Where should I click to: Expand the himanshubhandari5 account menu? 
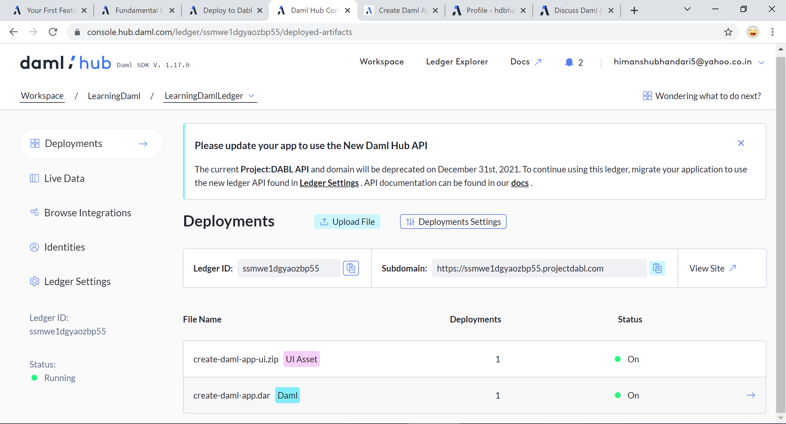click(x=761, y=62)
